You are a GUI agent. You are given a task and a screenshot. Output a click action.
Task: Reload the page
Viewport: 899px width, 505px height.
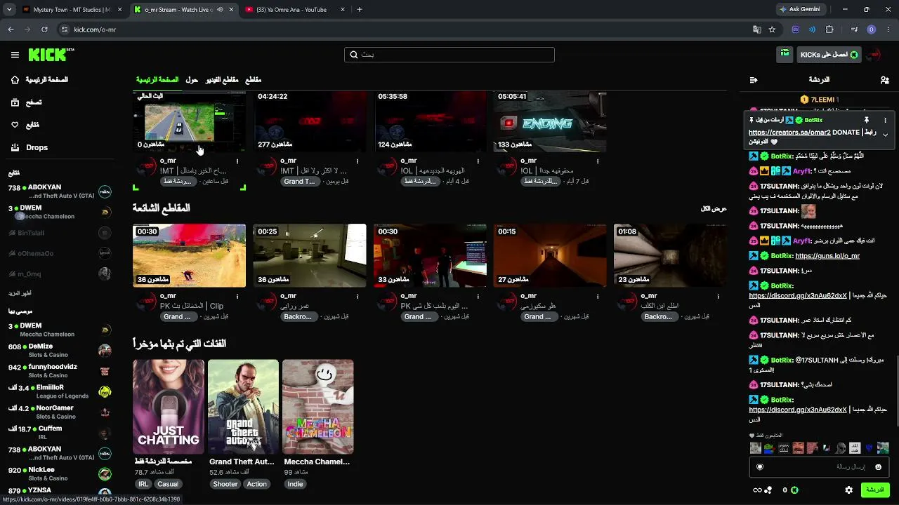point(44,29)
